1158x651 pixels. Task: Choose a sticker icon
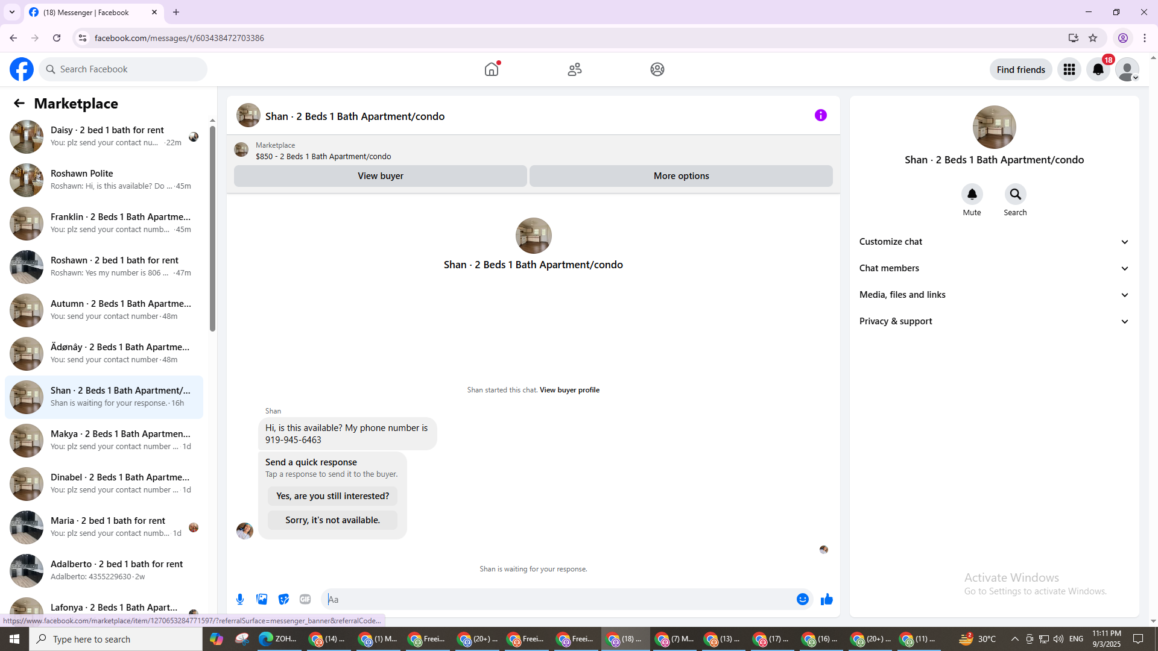pos(283,599)
